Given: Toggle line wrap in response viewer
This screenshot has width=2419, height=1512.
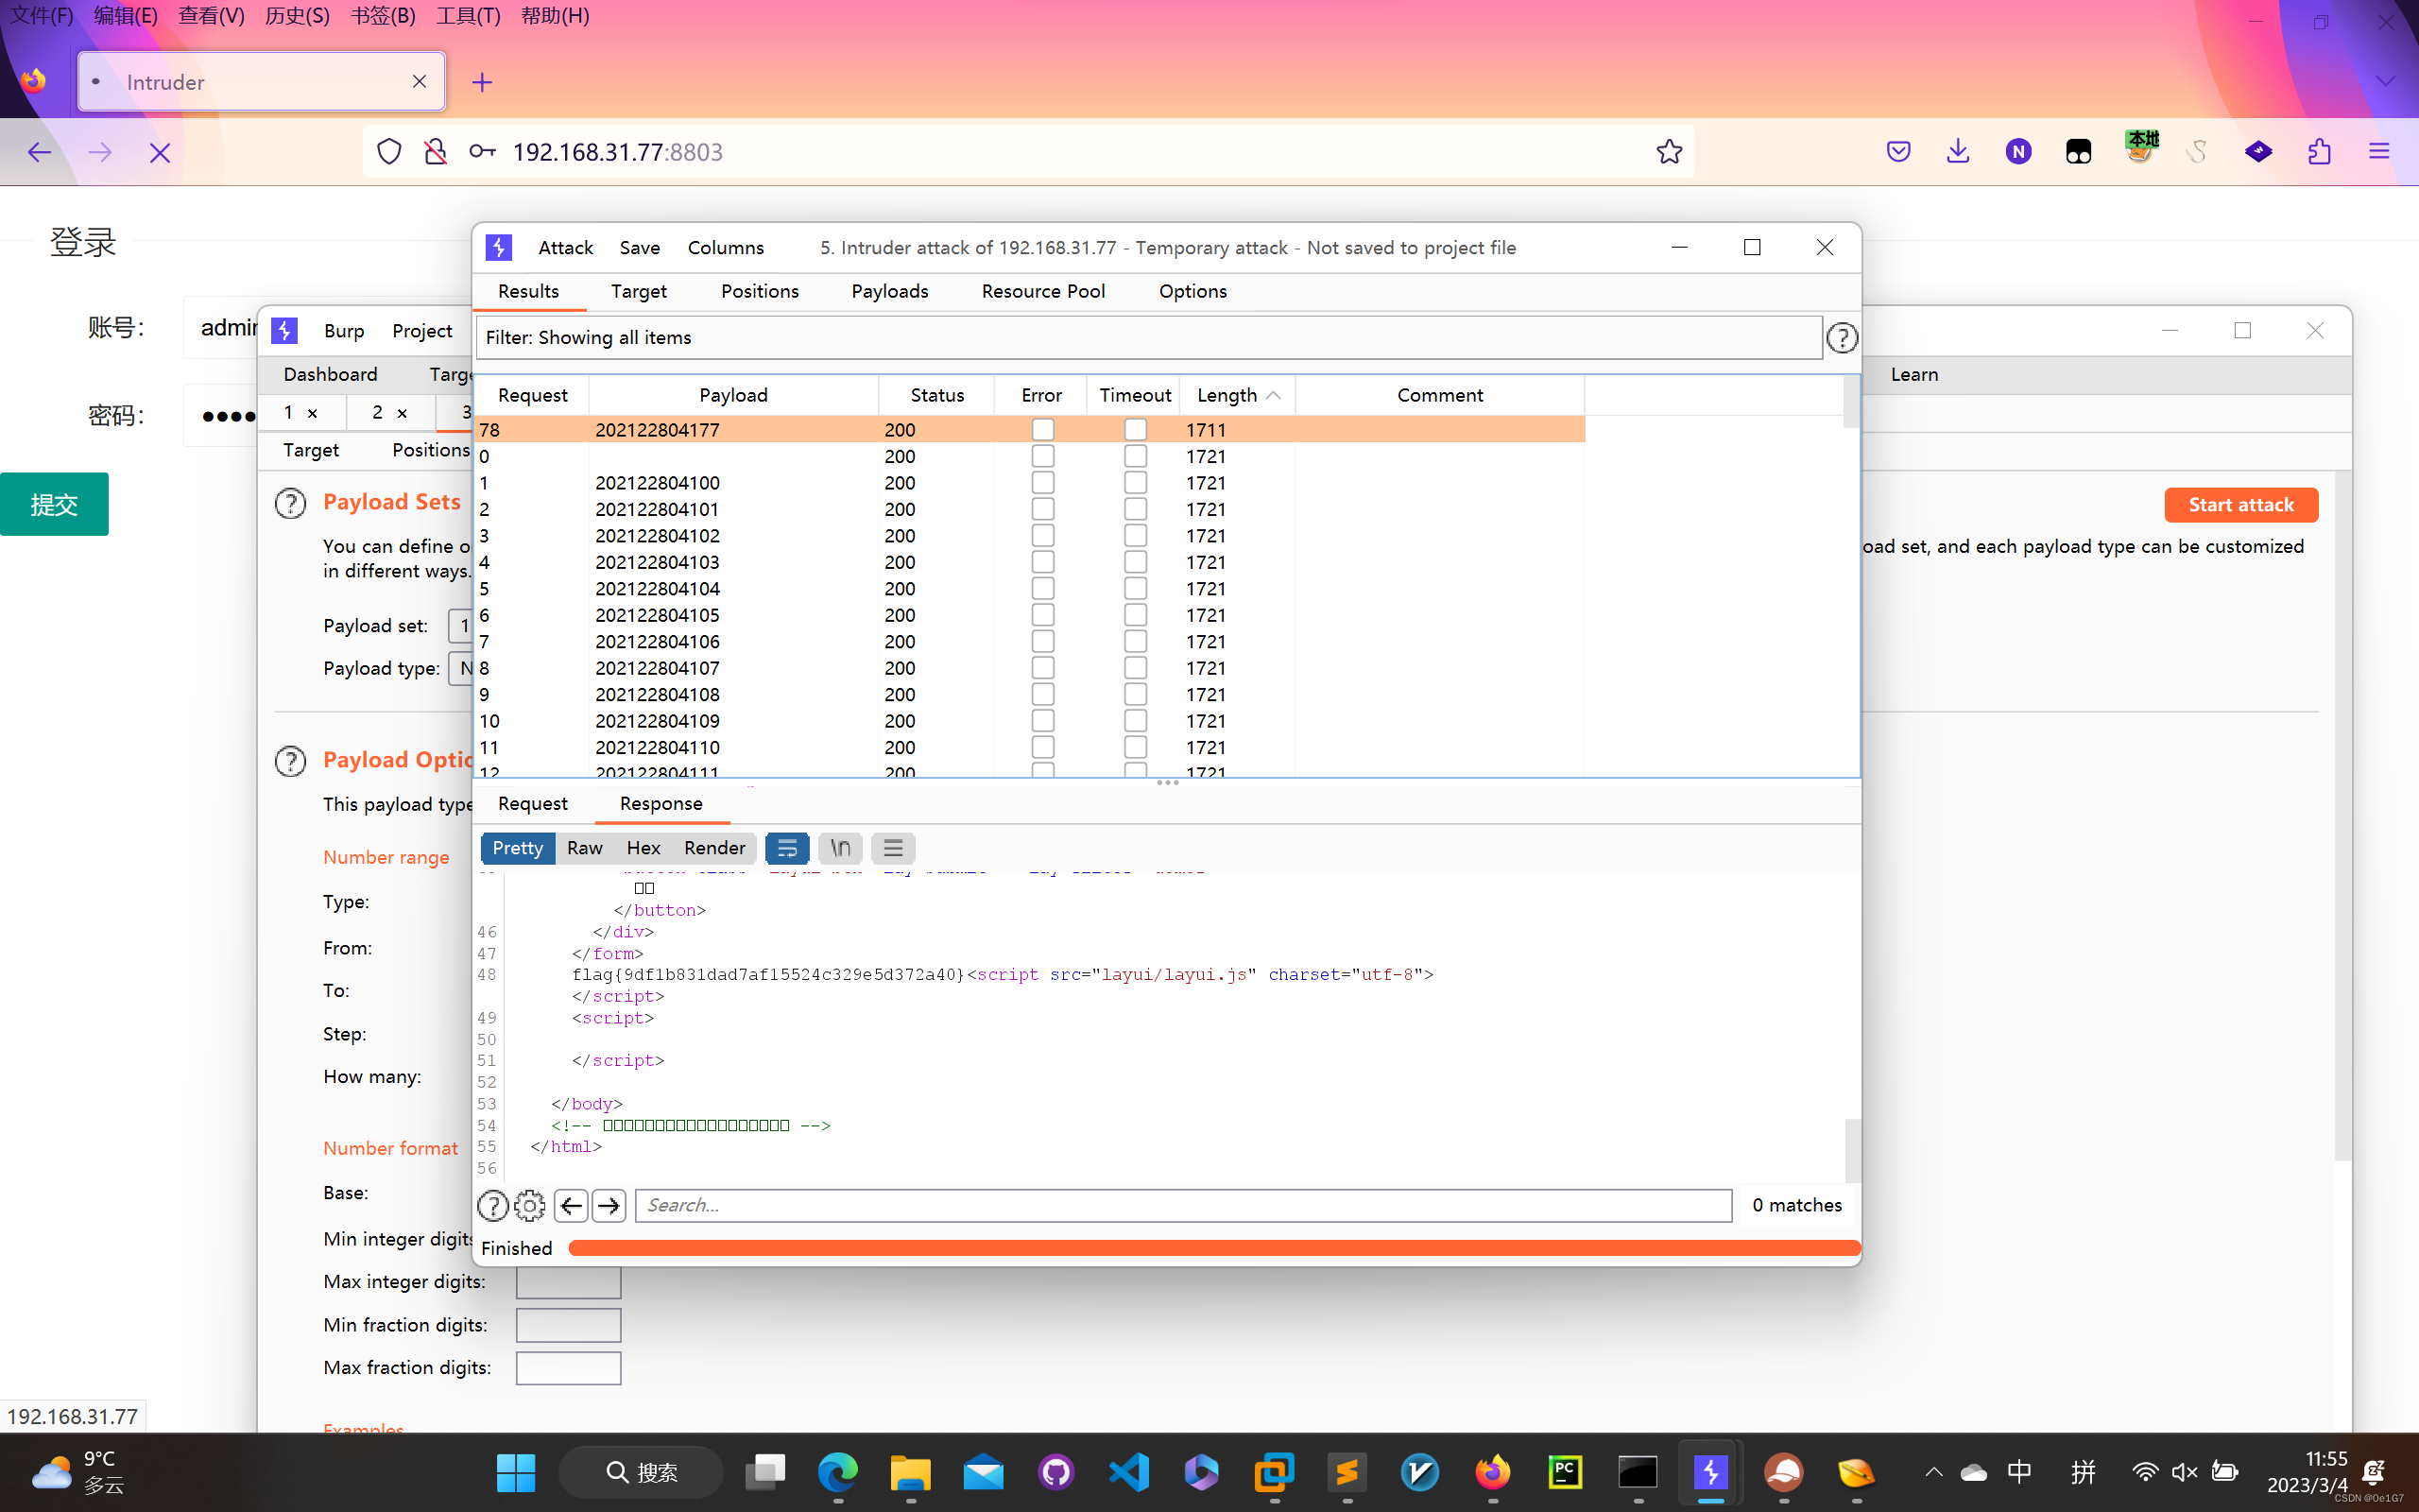Looking at the screenshot, I should (x=787, y=848).
